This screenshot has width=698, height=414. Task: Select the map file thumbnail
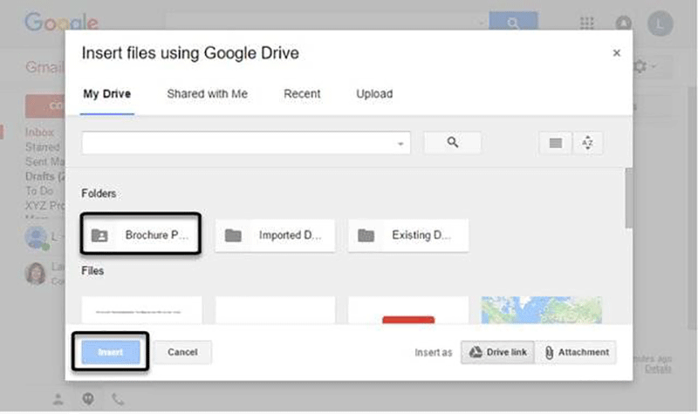541,310
